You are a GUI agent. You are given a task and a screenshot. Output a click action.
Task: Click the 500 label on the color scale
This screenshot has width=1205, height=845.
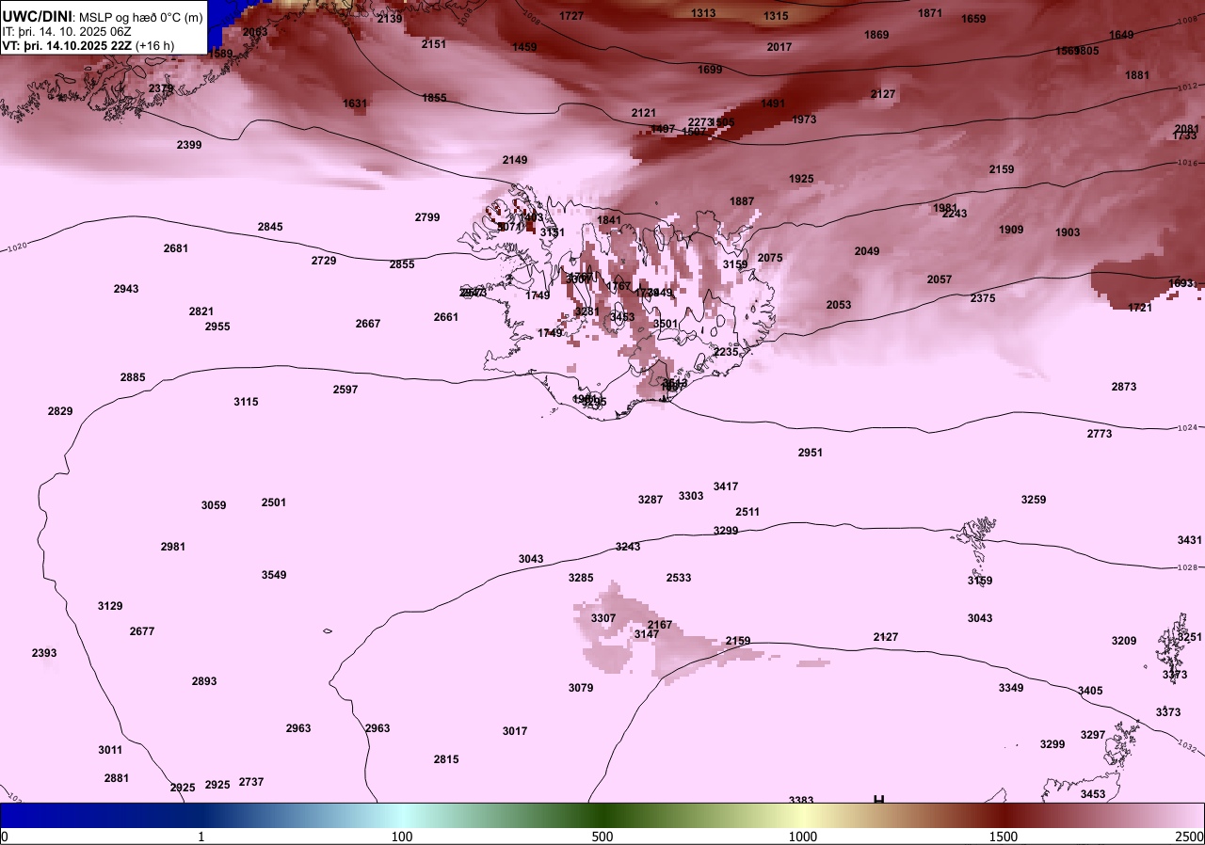click(602, 837)
